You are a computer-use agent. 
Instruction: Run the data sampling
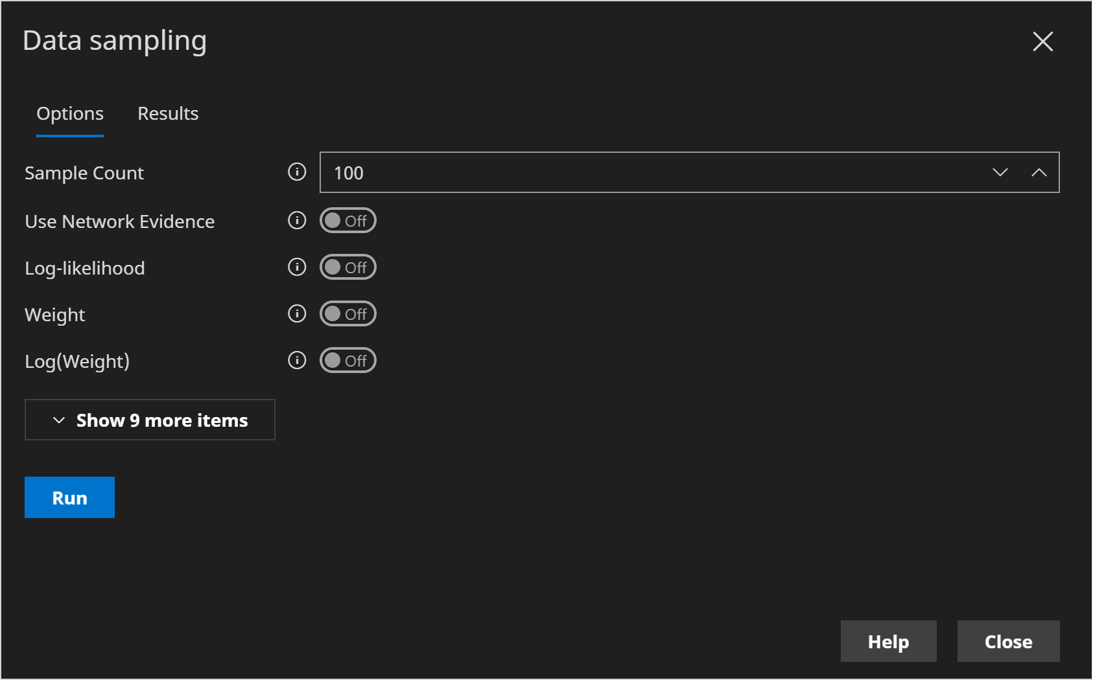pyautogui.click(x=69, y=497)
